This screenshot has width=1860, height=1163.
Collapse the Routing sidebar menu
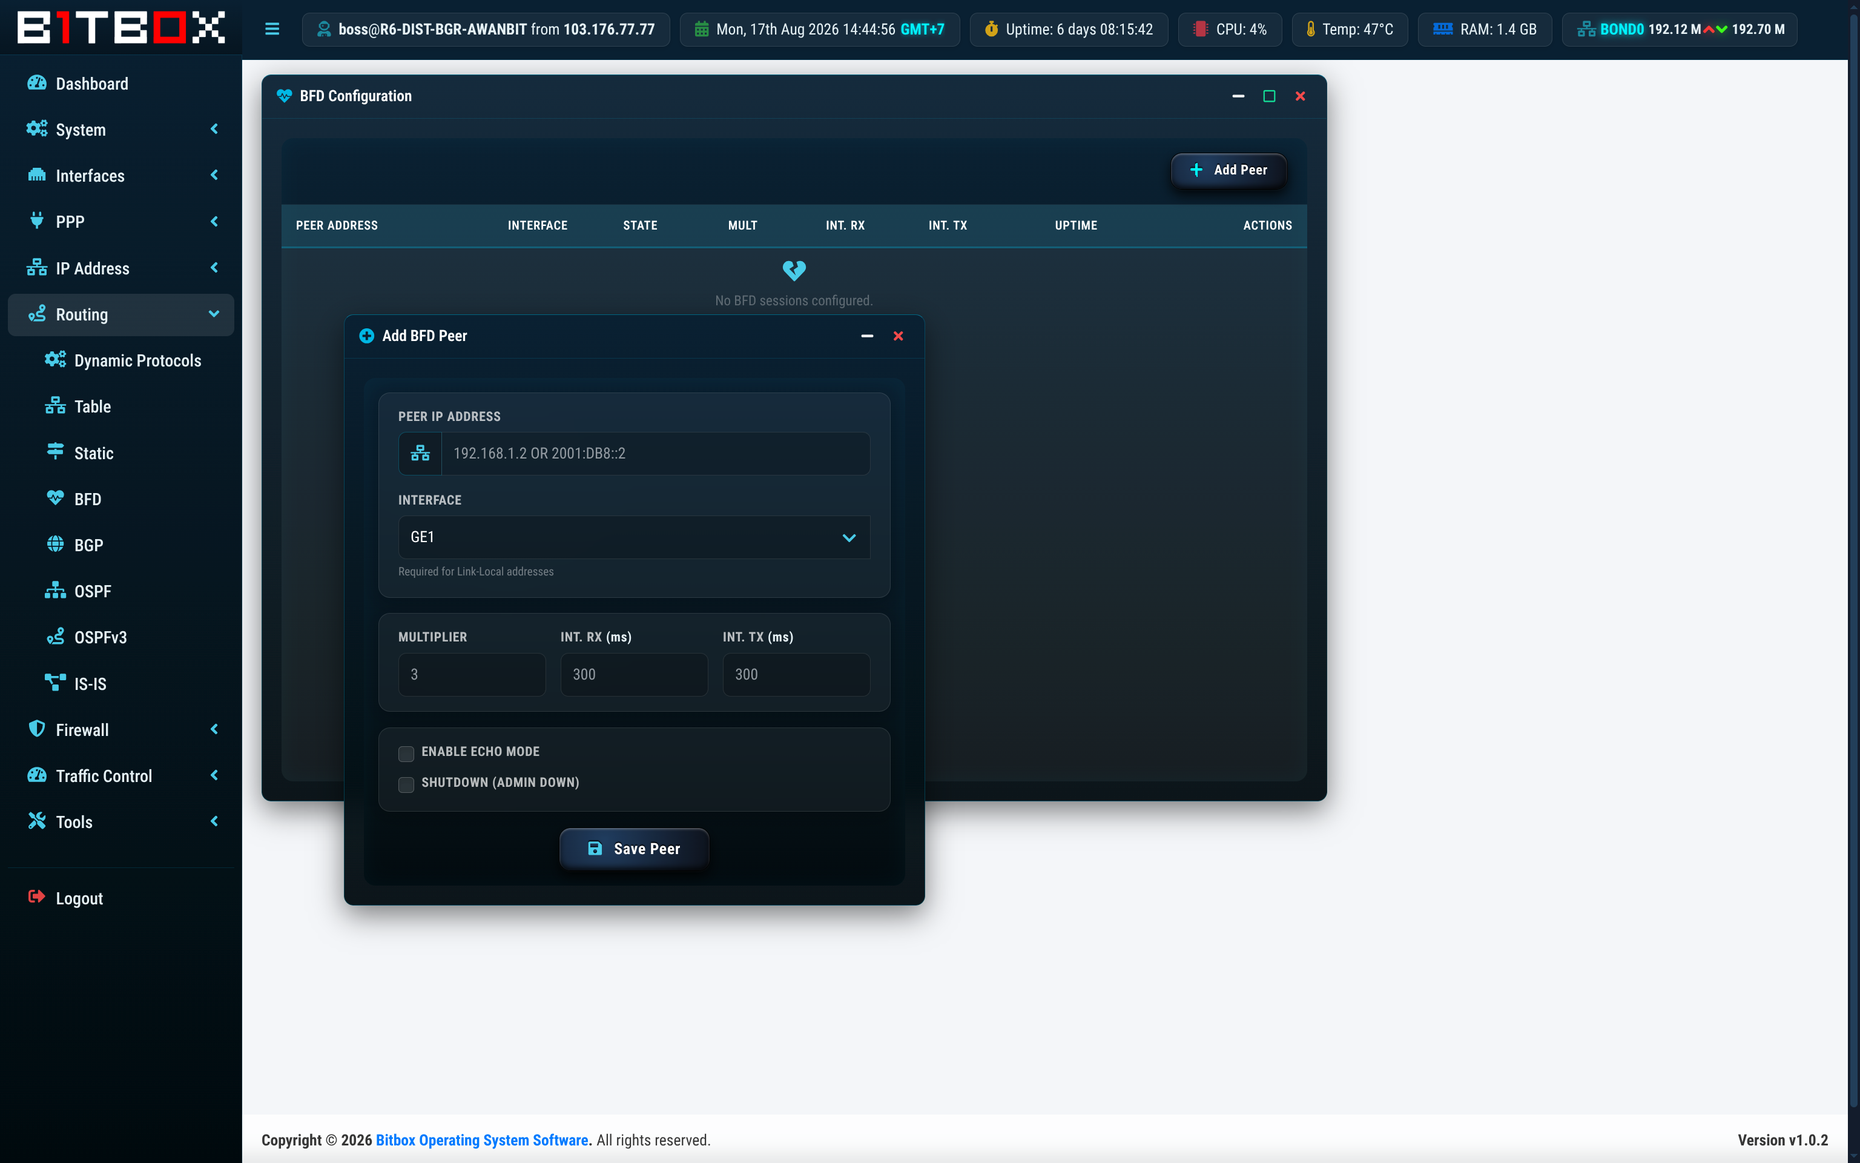point(122,314)
